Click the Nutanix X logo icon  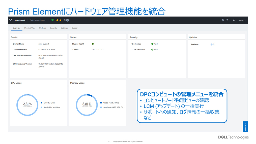tap(11, 20)
